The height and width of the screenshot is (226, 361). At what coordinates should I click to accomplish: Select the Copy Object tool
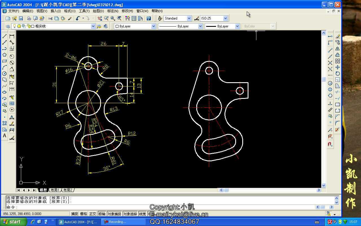click(x=338, y=42)
